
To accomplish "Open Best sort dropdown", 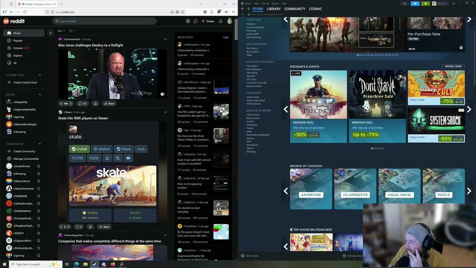I will (x=61, y=31).
